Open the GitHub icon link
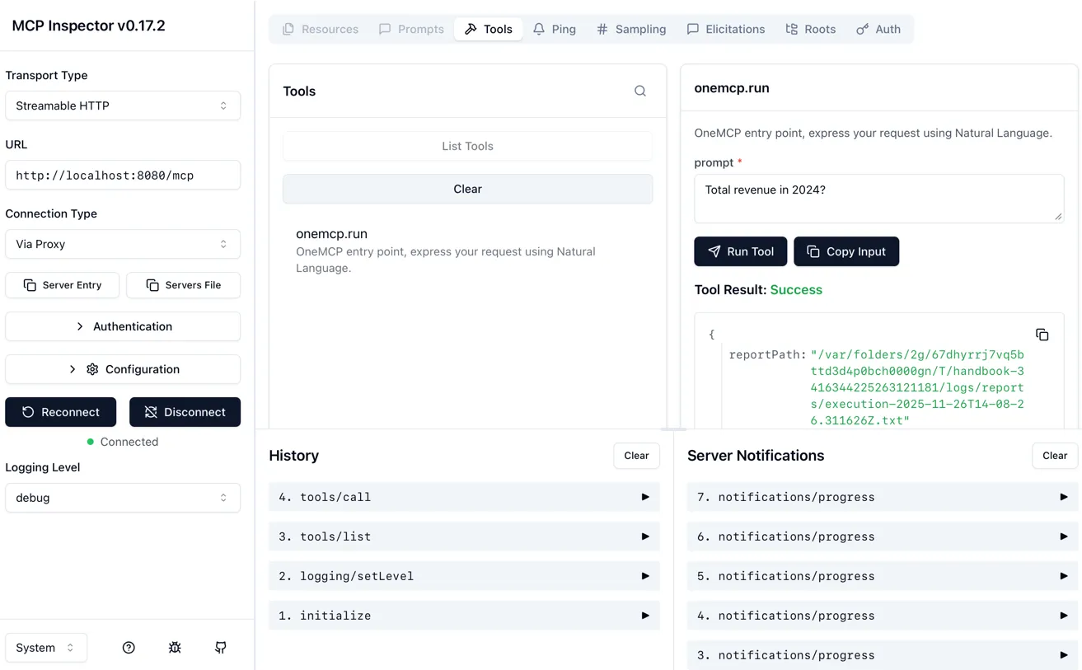The width and height of the screenshot is (1082, 670). tap(221, 648)
